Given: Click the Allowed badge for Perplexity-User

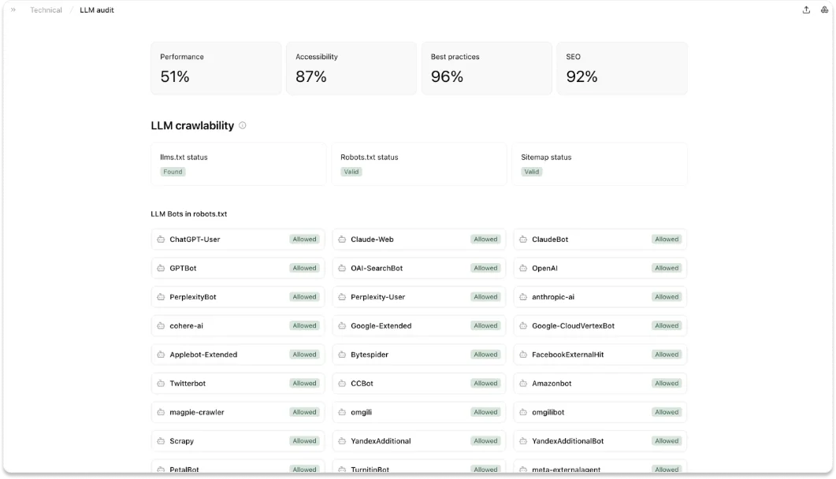Looking at the screenshot, I should click(485, 297).
